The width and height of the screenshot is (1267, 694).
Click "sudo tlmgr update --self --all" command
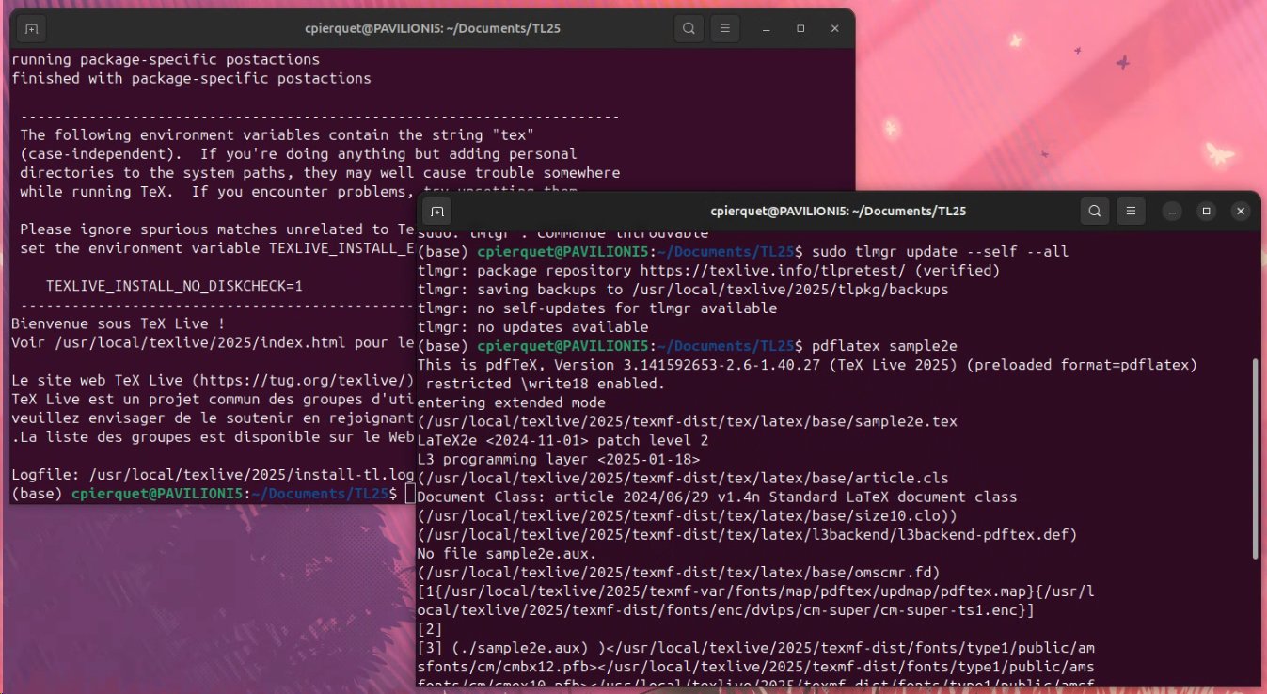pos(939,252)
